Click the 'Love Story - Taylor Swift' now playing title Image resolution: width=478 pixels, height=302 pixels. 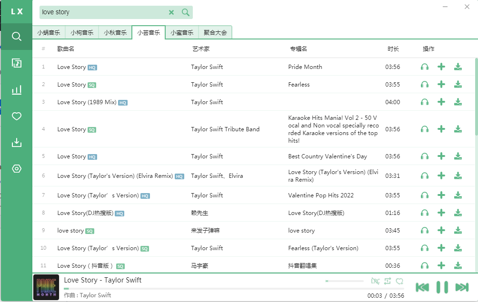[x=103, y=280]
